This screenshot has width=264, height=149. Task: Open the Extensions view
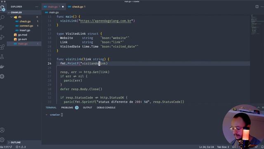(x=2, y=47)
